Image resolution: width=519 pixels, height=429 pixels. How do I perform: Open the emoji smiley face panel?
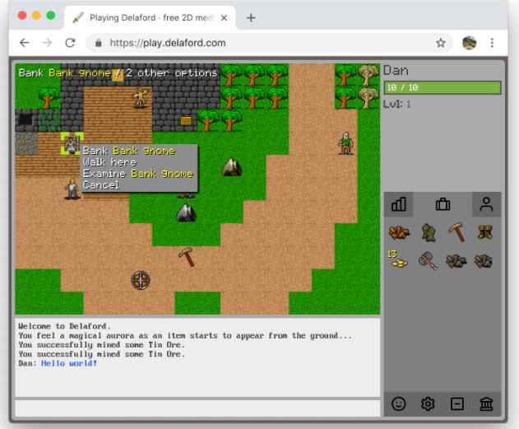tap(399, 404)
